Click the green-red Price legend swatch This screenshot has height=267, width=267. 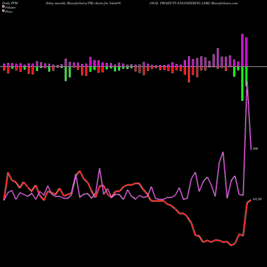[x=3, y=11]
